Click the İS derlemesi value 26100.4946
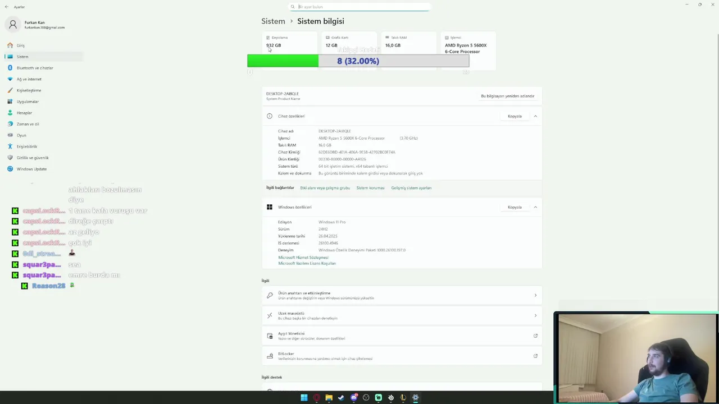The width and height of the screenshot is (719, 404). [328, 243]
